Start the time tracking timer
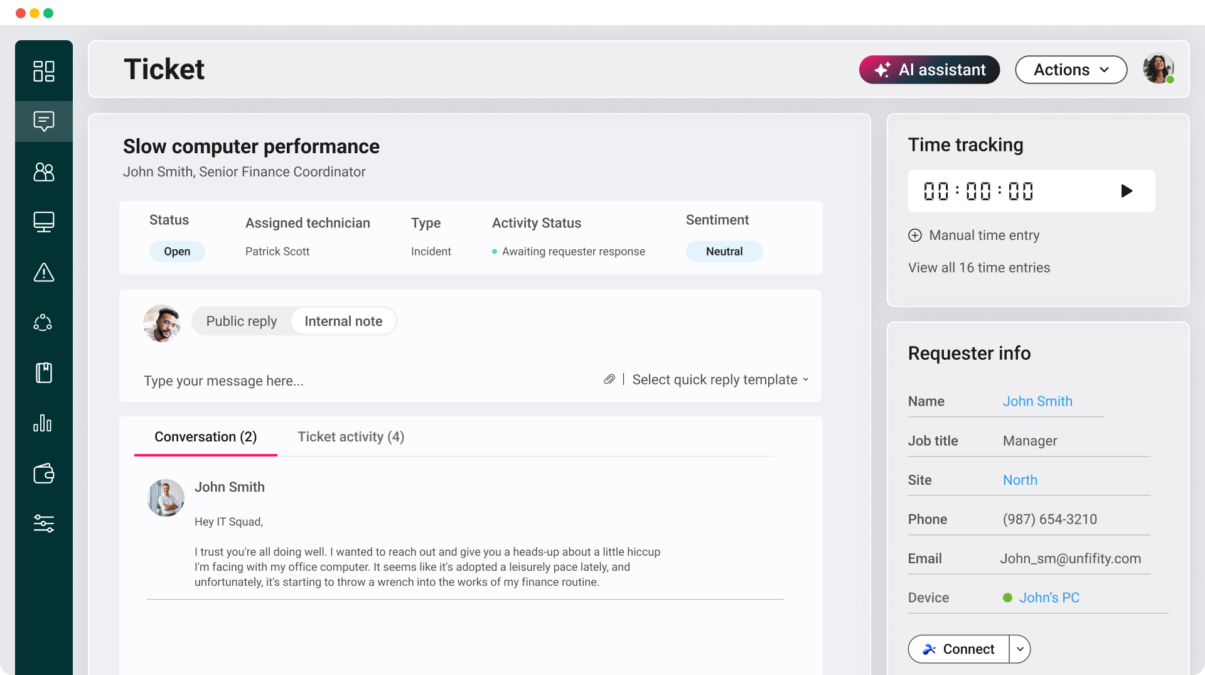The image size is (1205, 675). [x=1127, y=191]
